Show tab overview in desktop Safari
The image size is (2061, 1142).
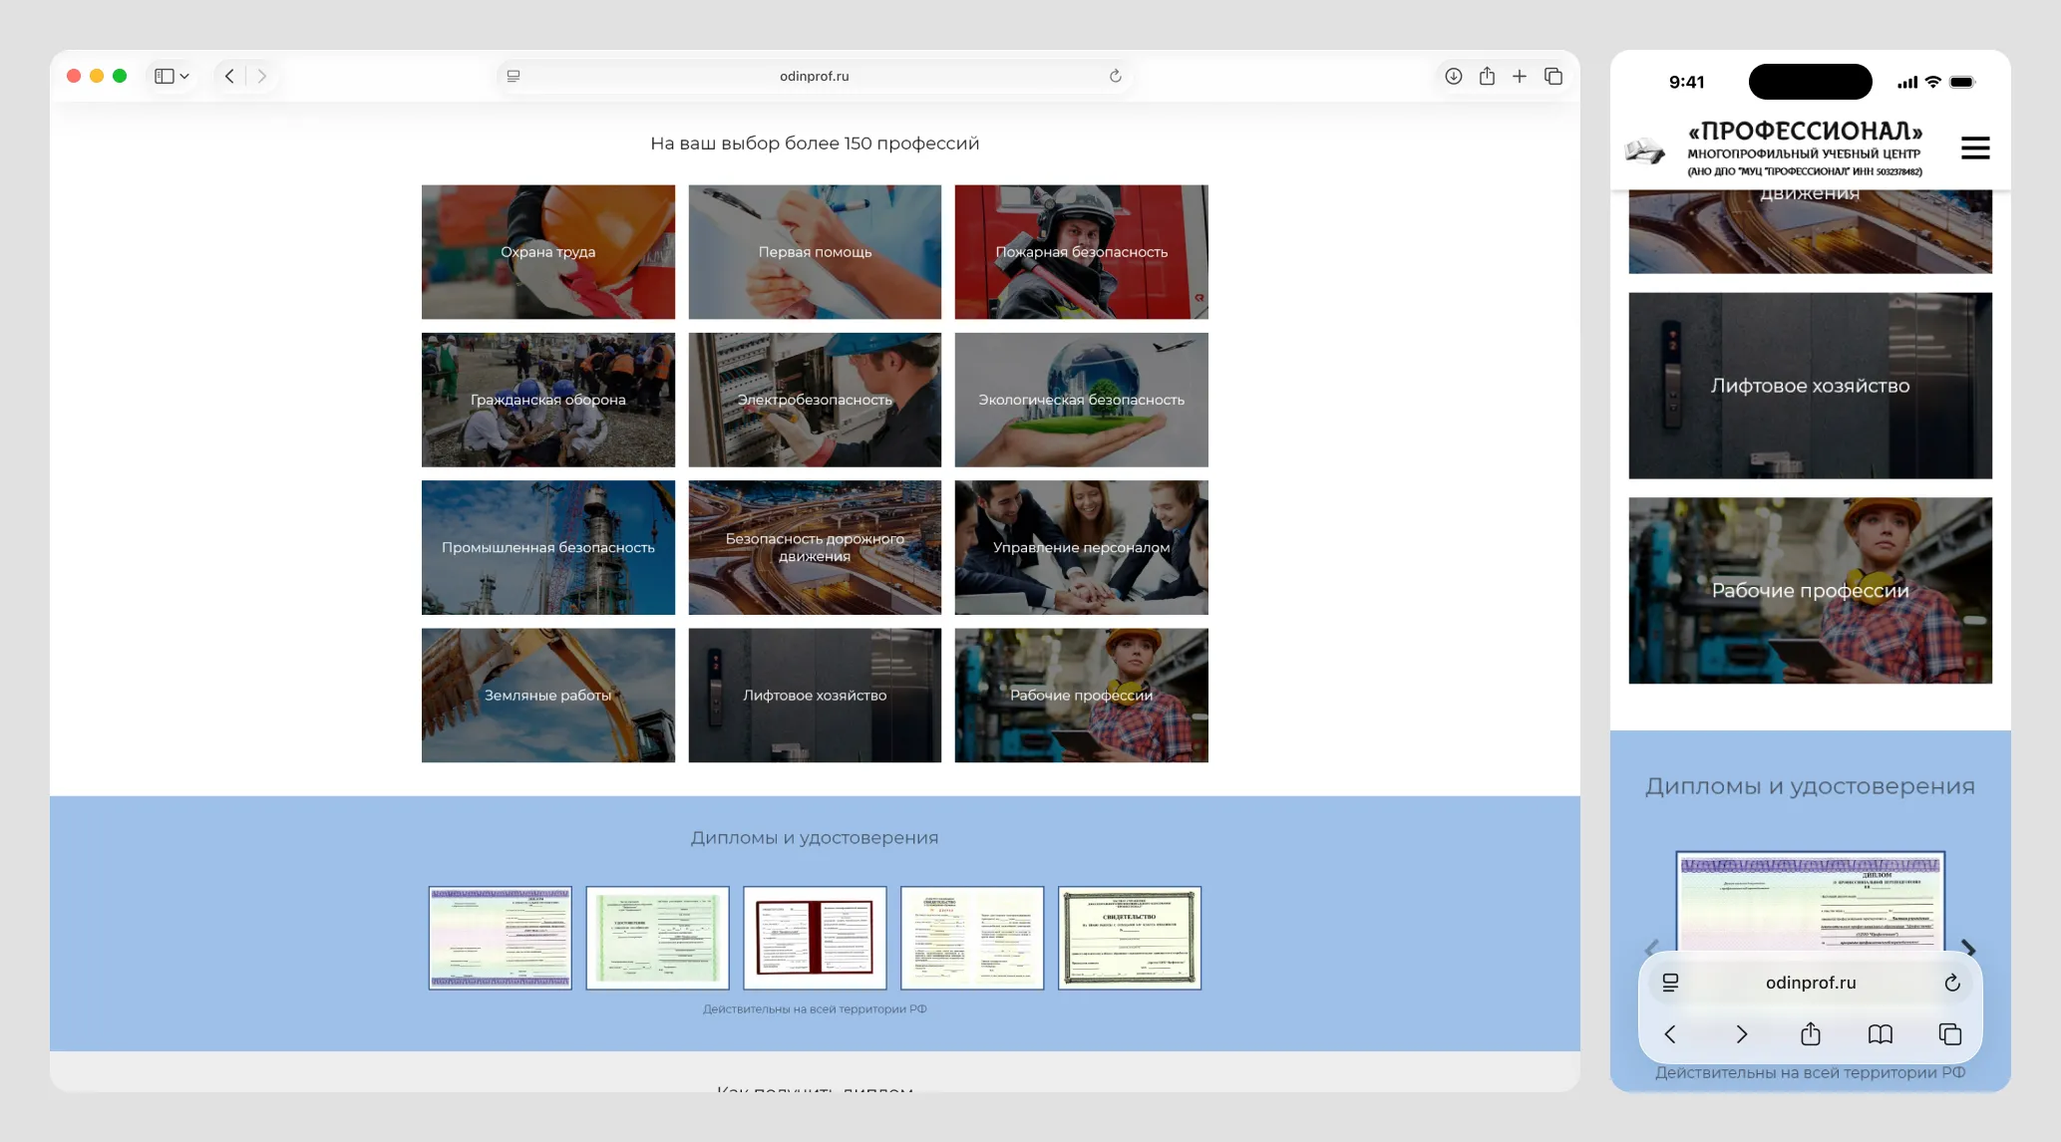pyautogui.click(x=1553, y=76)
